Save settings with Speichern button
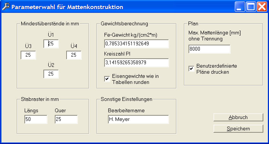The width and height of the screenshot is (269, 144). tap(238, 129)
